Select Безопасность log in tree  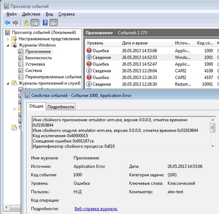tap(39, 58)
